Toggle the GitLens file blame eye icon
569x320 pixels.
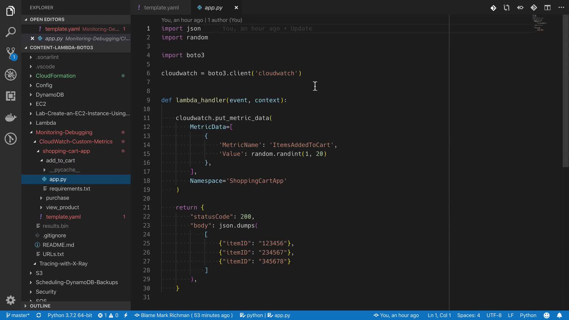click(520, 8)
